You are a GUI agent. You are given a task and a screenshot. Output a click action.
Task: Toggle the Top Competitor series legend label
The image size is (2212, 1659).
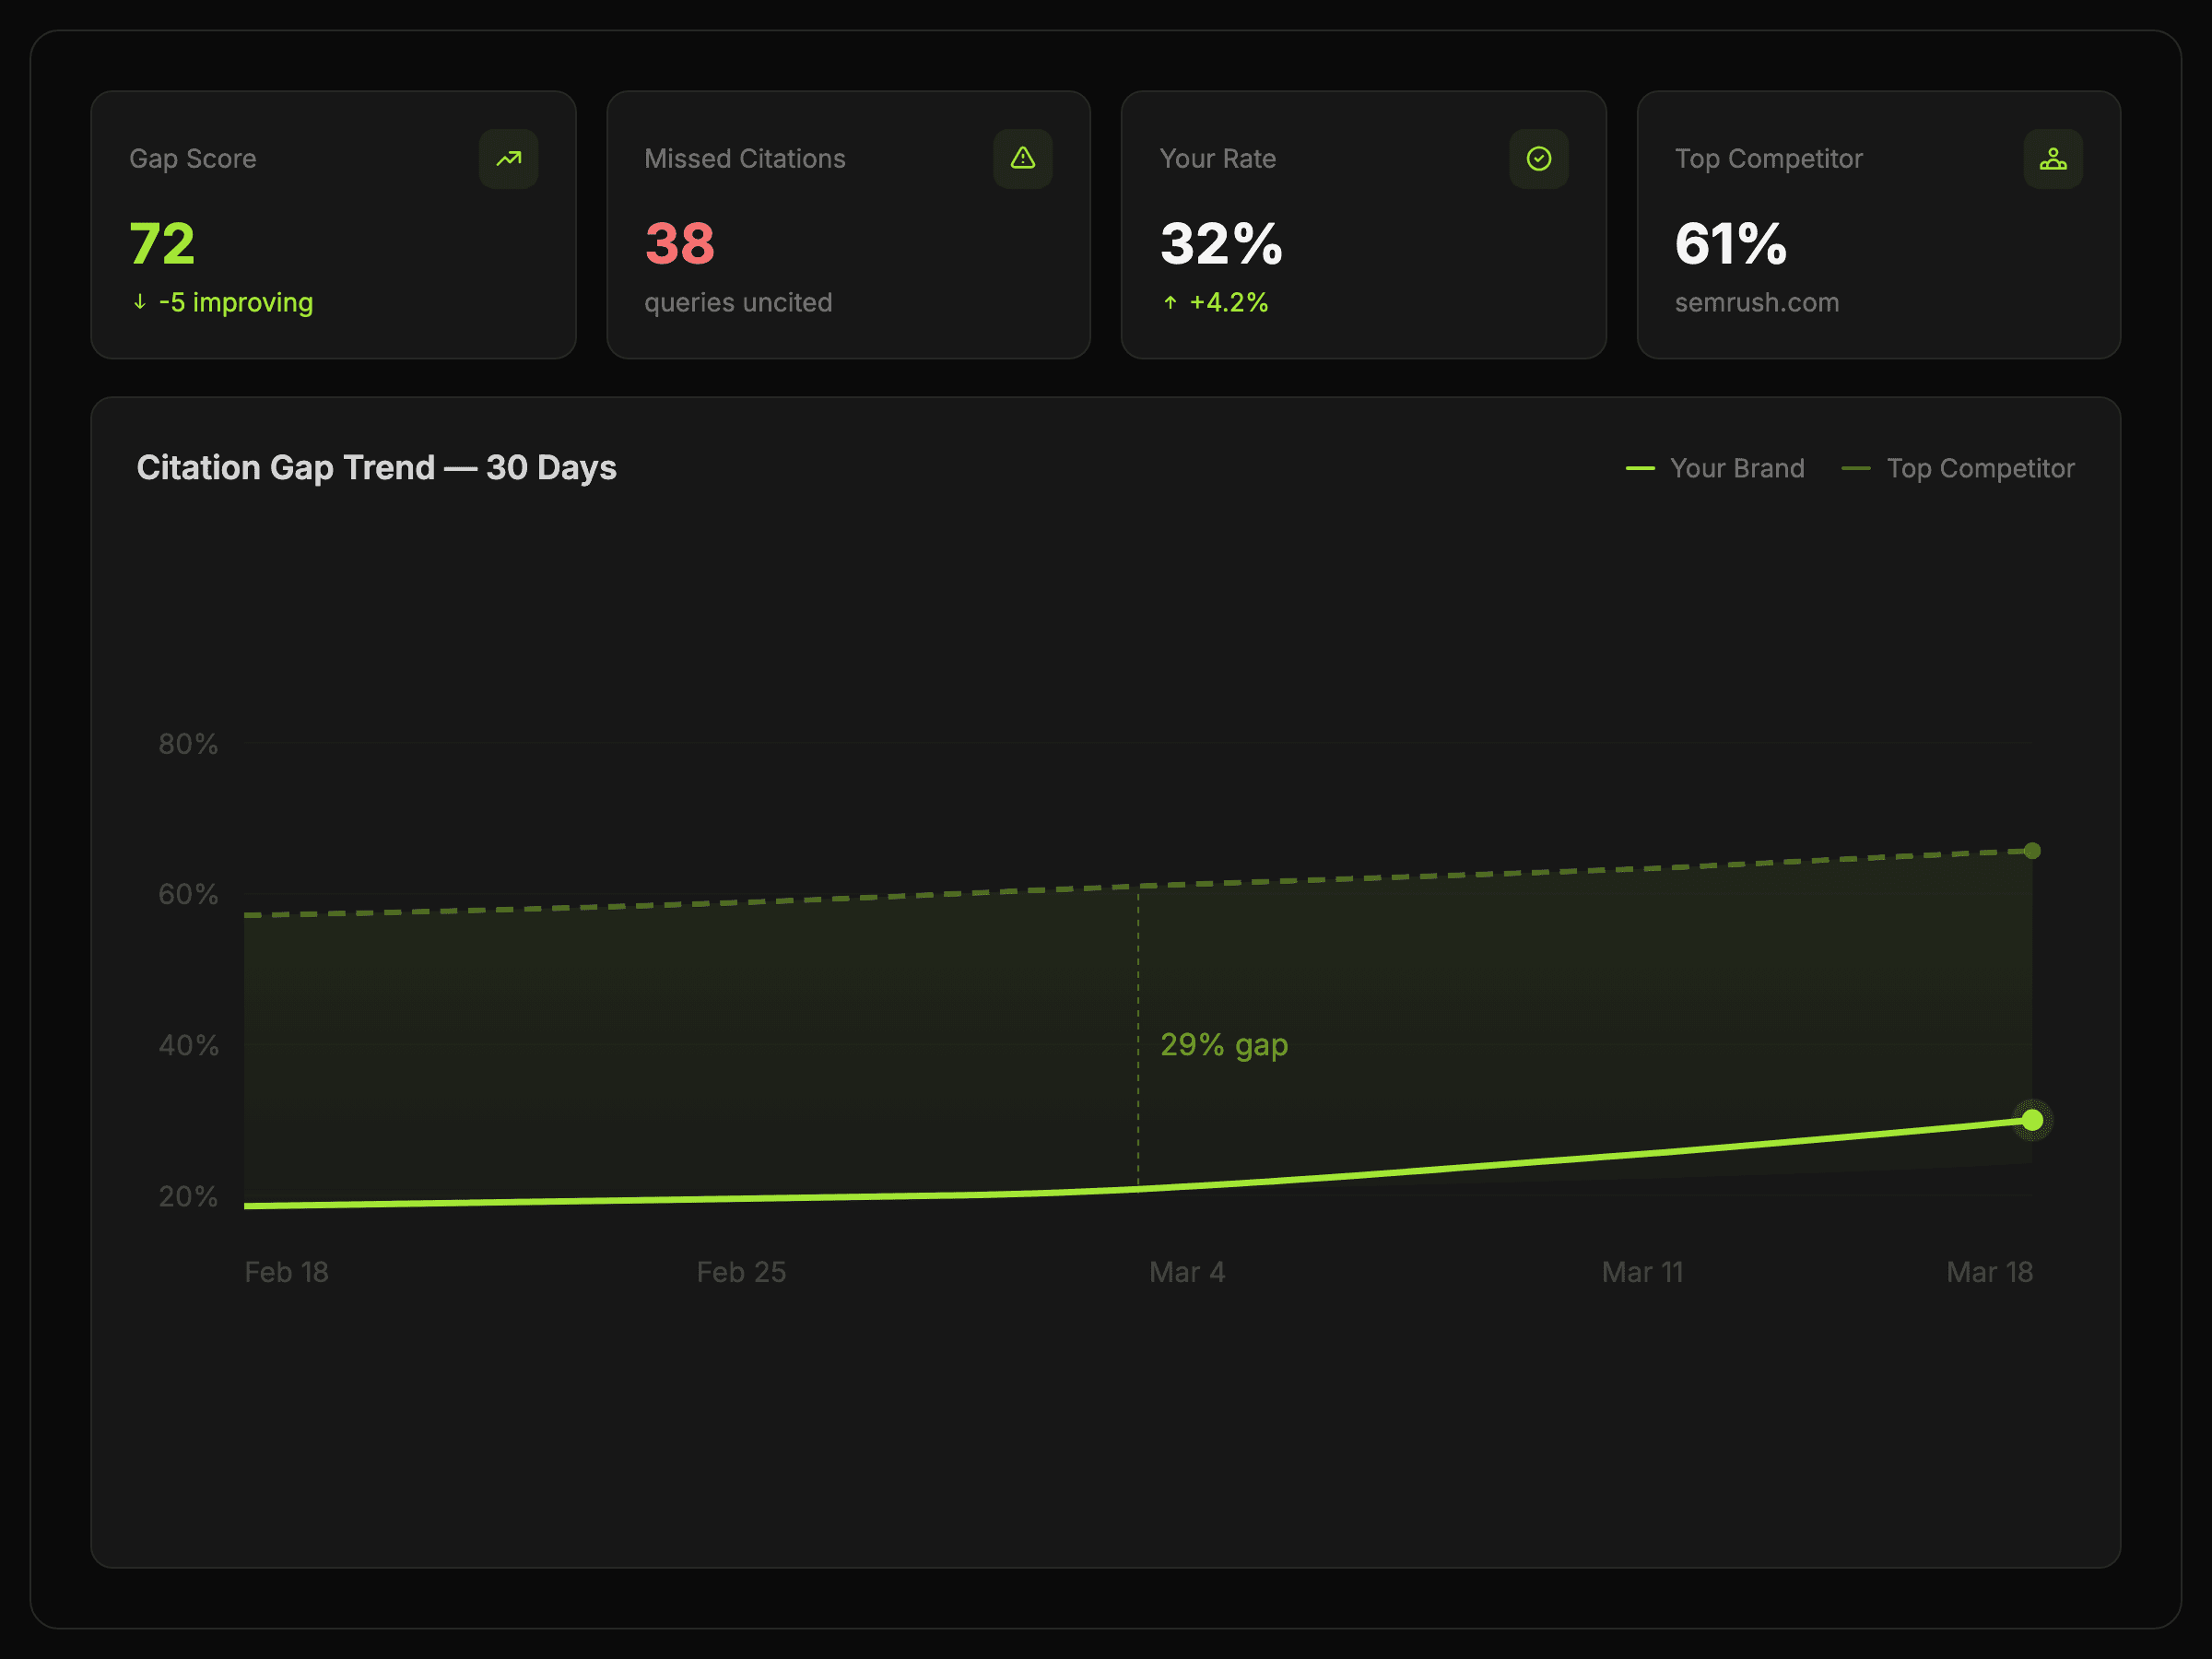coord(1980,468)
